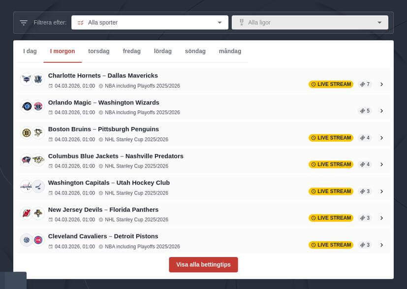Click the Detroit Pistons logo
The width and height of the screenshot is (407, 289).
(38, 240)
